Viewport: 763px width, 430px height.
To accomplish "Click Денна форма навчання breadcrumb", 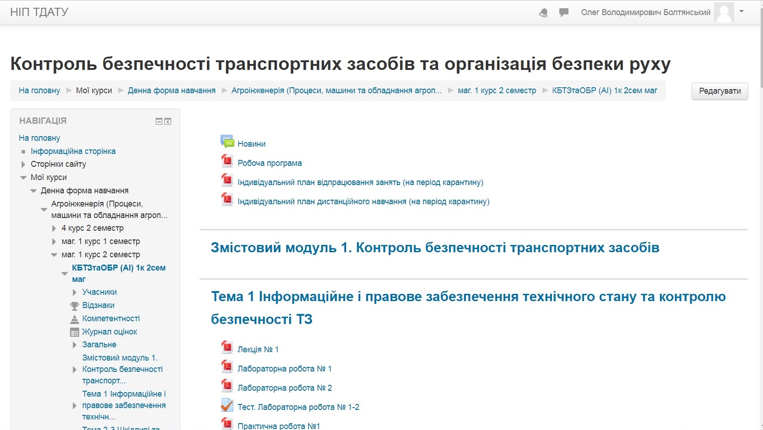I will tap(171, 90).
